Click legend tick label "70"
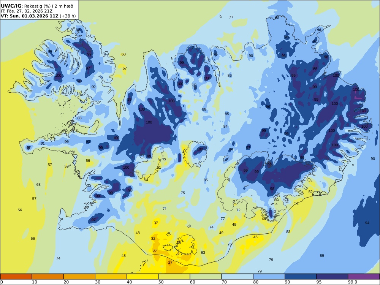 [224, 282]
